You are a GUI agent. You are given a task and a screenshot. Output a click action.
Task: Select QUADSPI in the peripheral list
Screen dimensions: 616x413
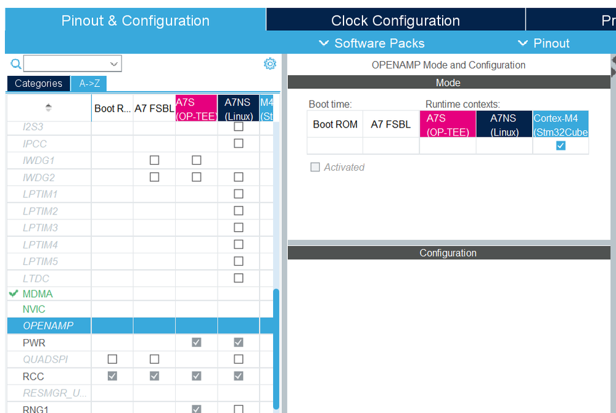pyautogui.click(x=45, y=359)
